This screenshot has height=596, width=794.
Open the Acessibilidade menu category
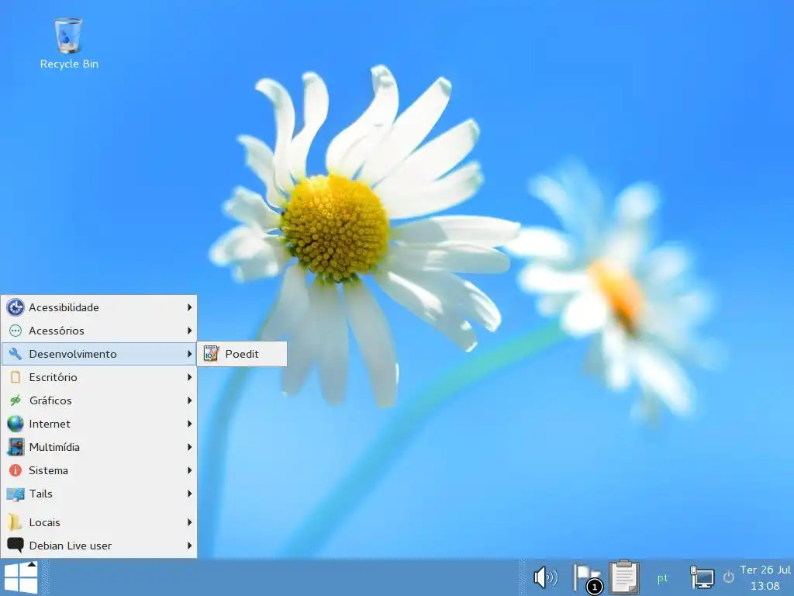tap(98, 307)
